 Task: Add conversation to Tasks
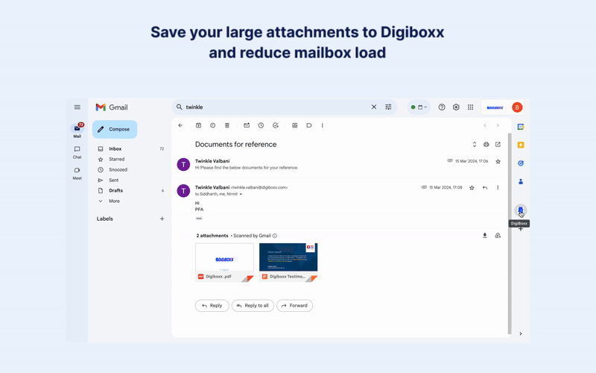click(276, 125)
